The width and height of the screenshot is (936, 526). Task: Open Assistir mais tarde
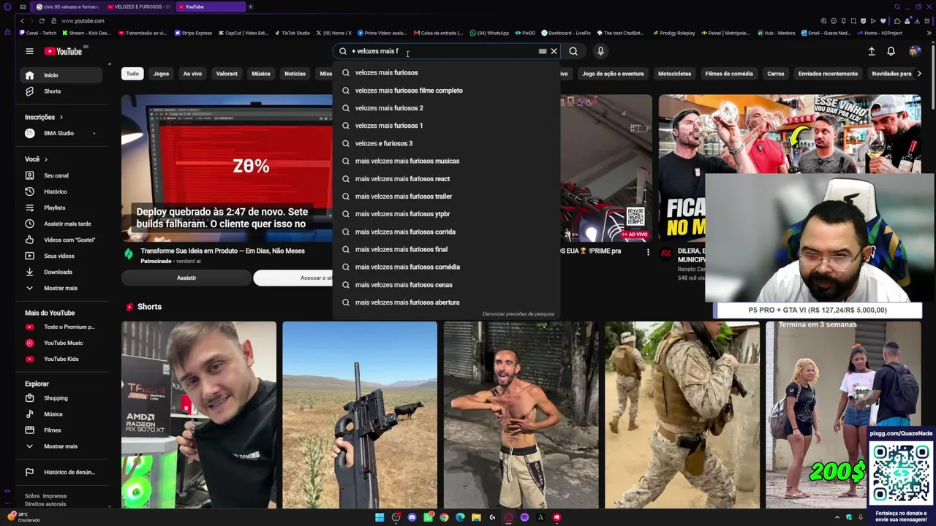point(62,224)
